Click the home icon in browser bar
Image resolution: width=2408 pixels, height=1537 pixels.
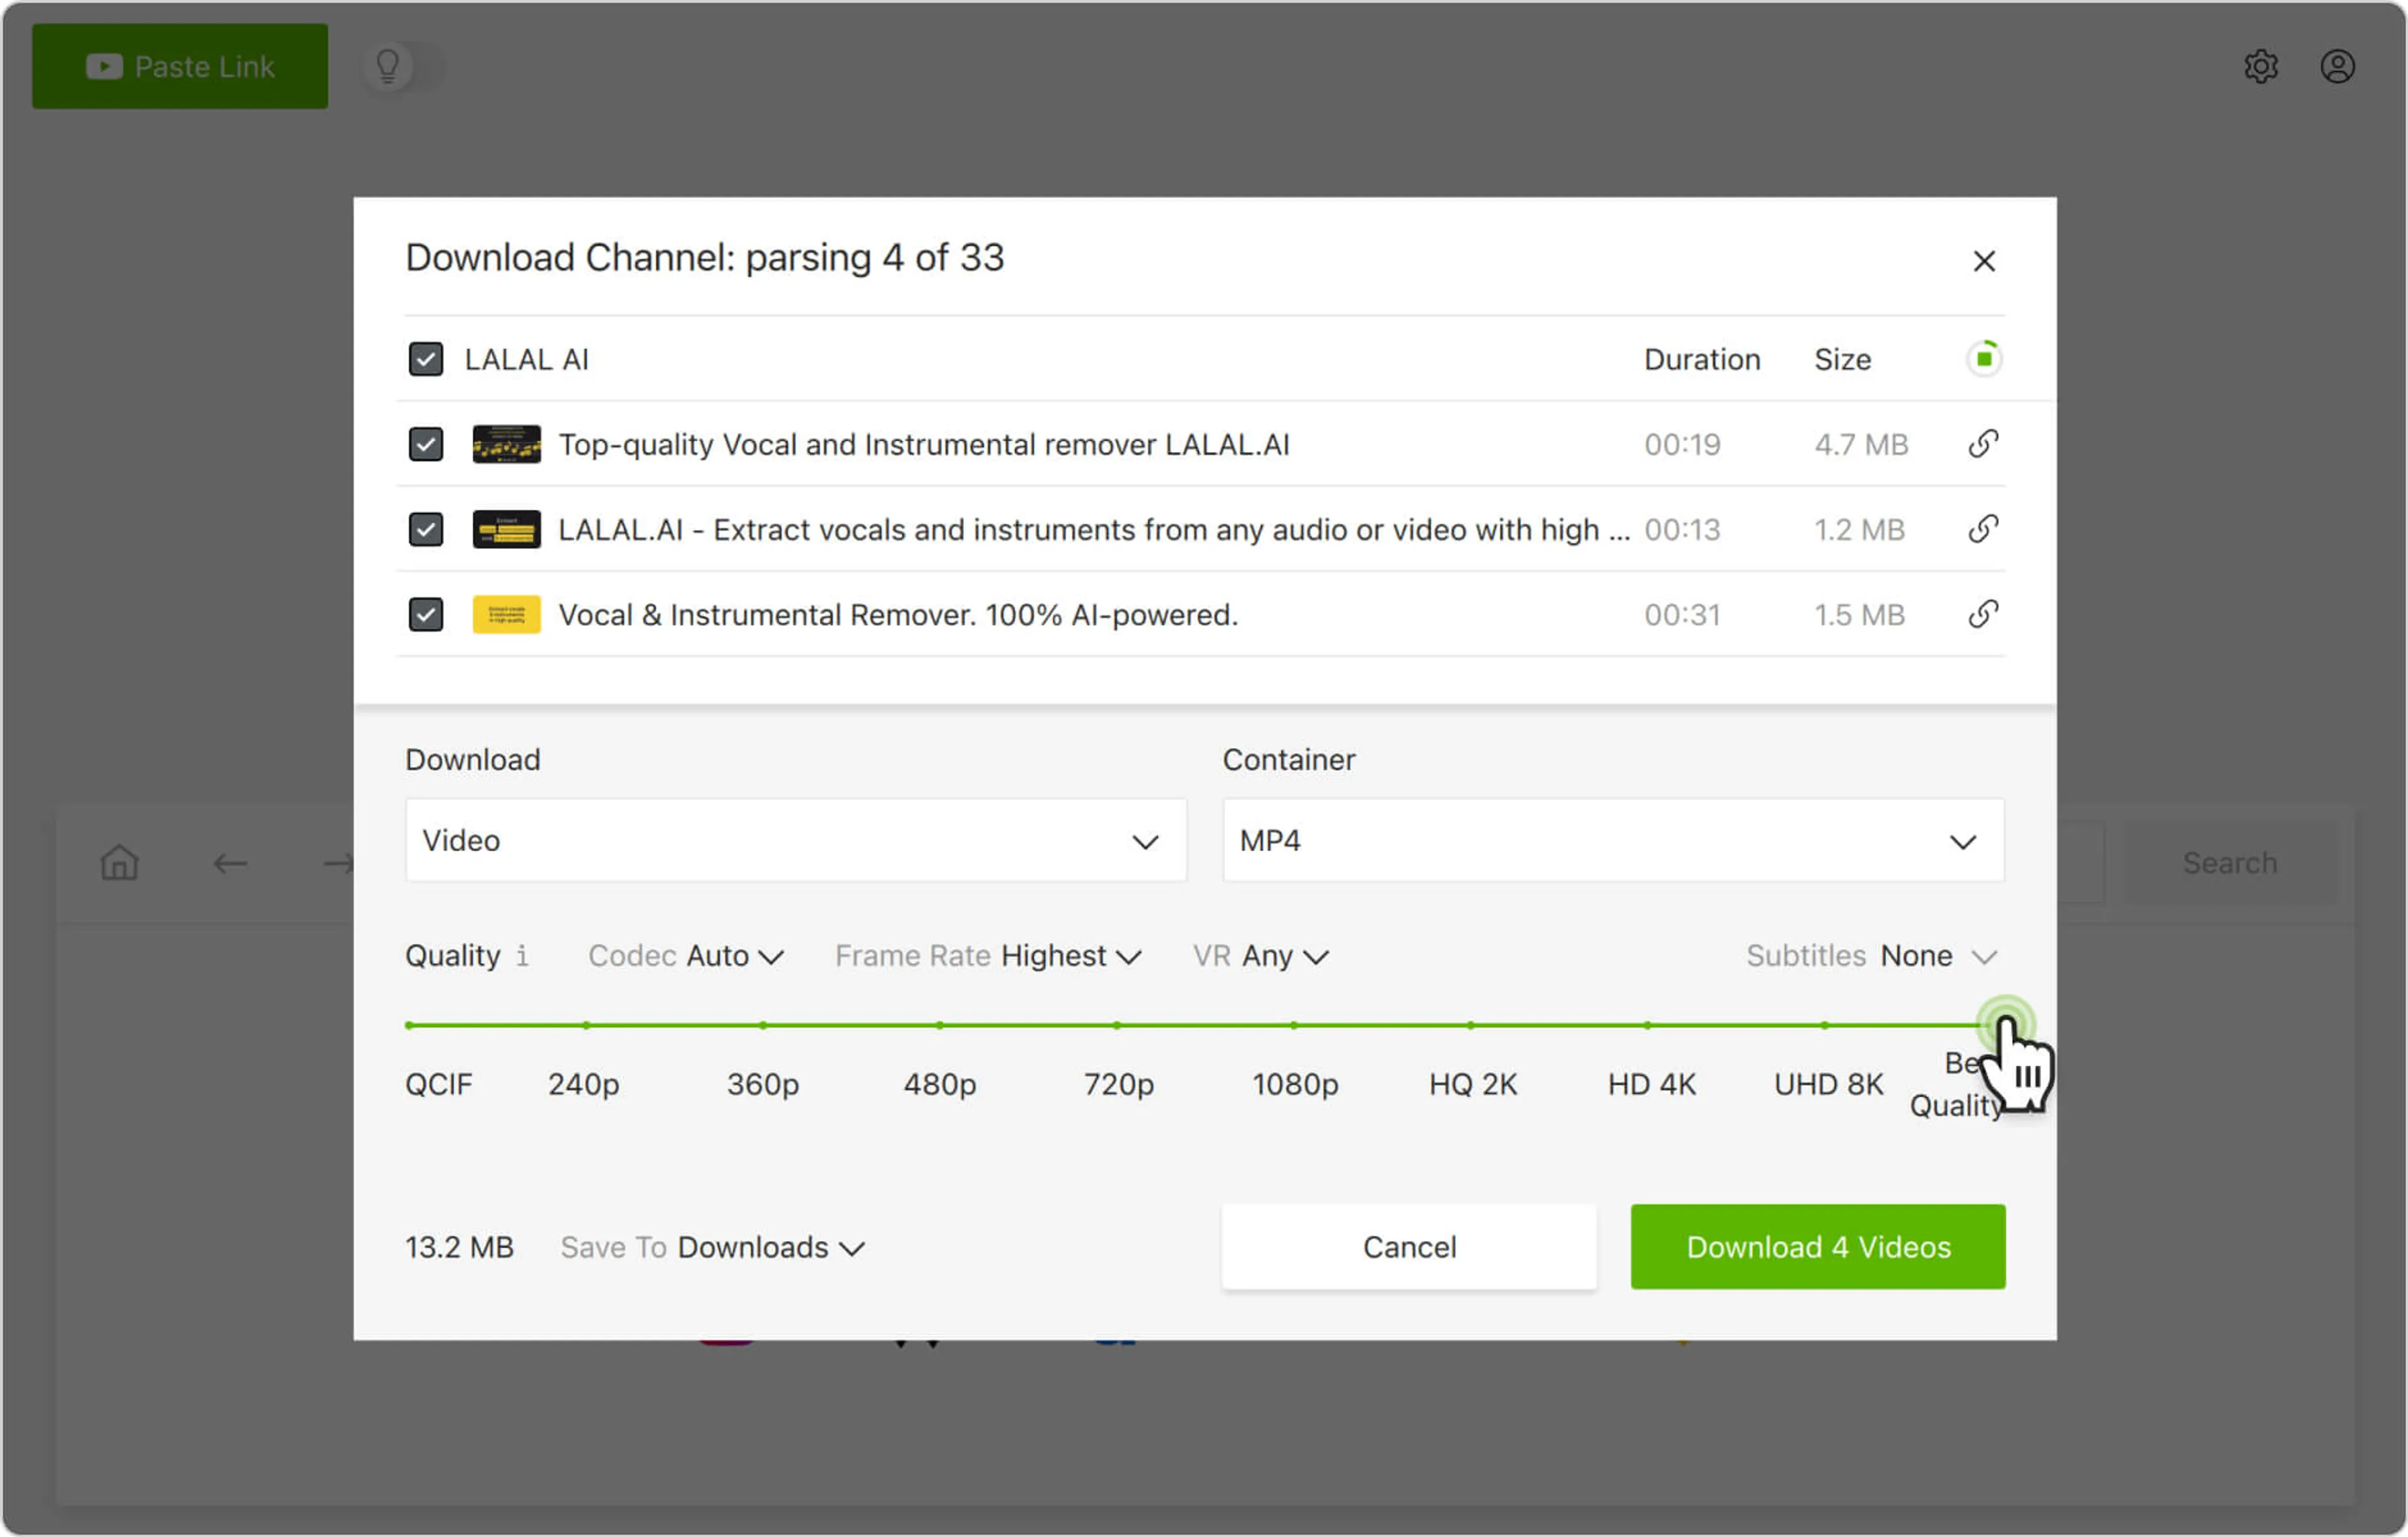(119, 863)
